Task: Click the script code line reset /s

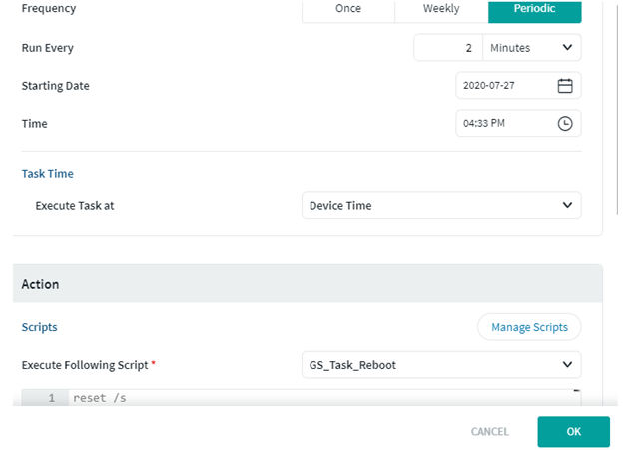Action: pos(99,398)
